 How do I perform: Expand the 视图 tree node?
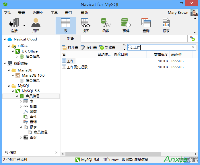tap(21, 106)
